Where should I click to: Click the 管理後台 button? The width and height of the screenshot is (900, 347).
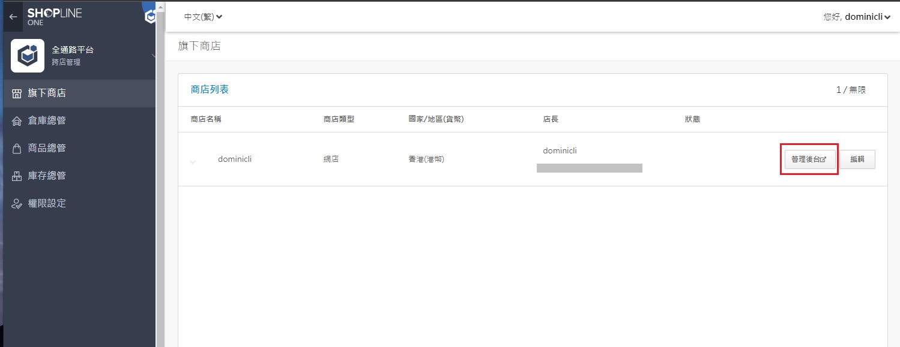(809, 159)
